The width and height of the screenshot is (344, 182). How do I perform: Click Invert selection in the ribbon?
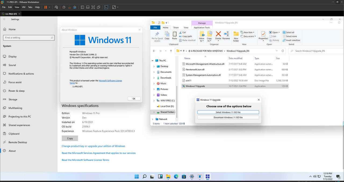(x=291, y=40)
